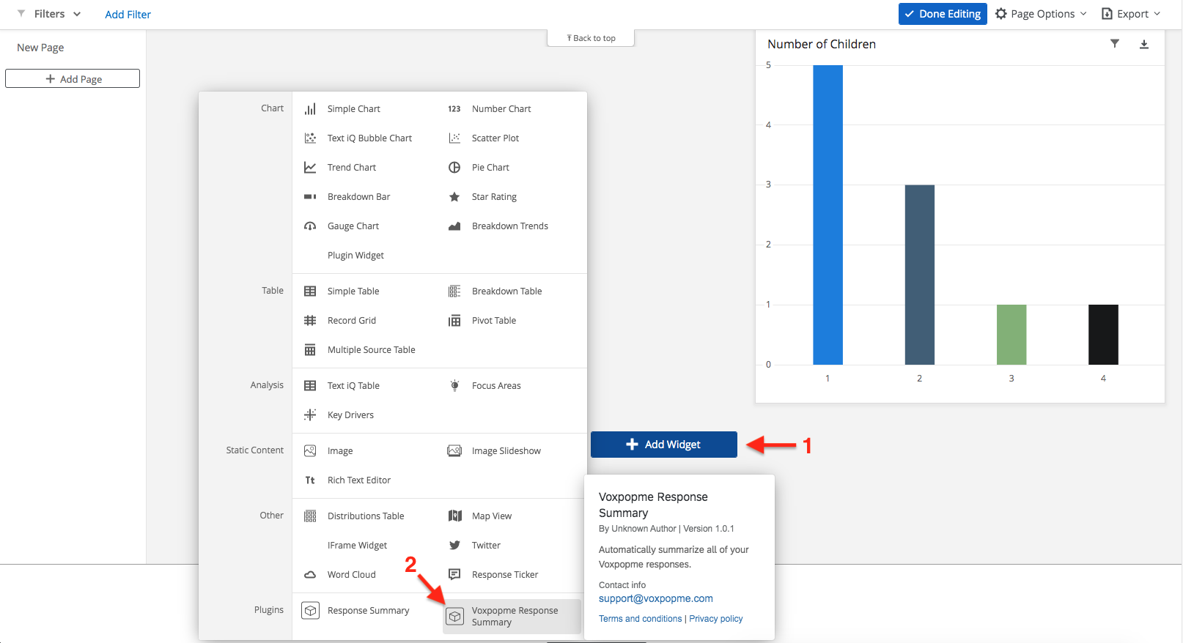Pick the Multiple Source Table icon
Image resolution: width=1183 pixels, height=643 pixels.
pyautogui.click(x=310, y=350)
